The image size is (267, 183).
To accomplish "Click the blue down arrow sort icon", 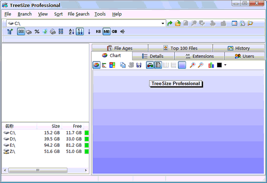I will click(89, 31).
